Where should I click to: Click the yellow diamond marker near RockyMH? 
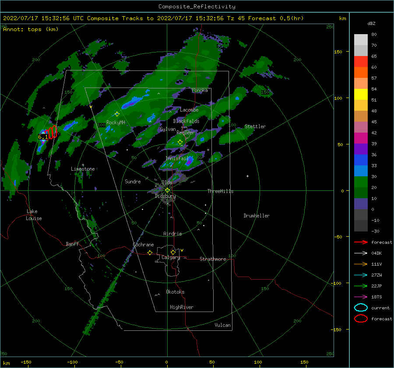[117, 114]
